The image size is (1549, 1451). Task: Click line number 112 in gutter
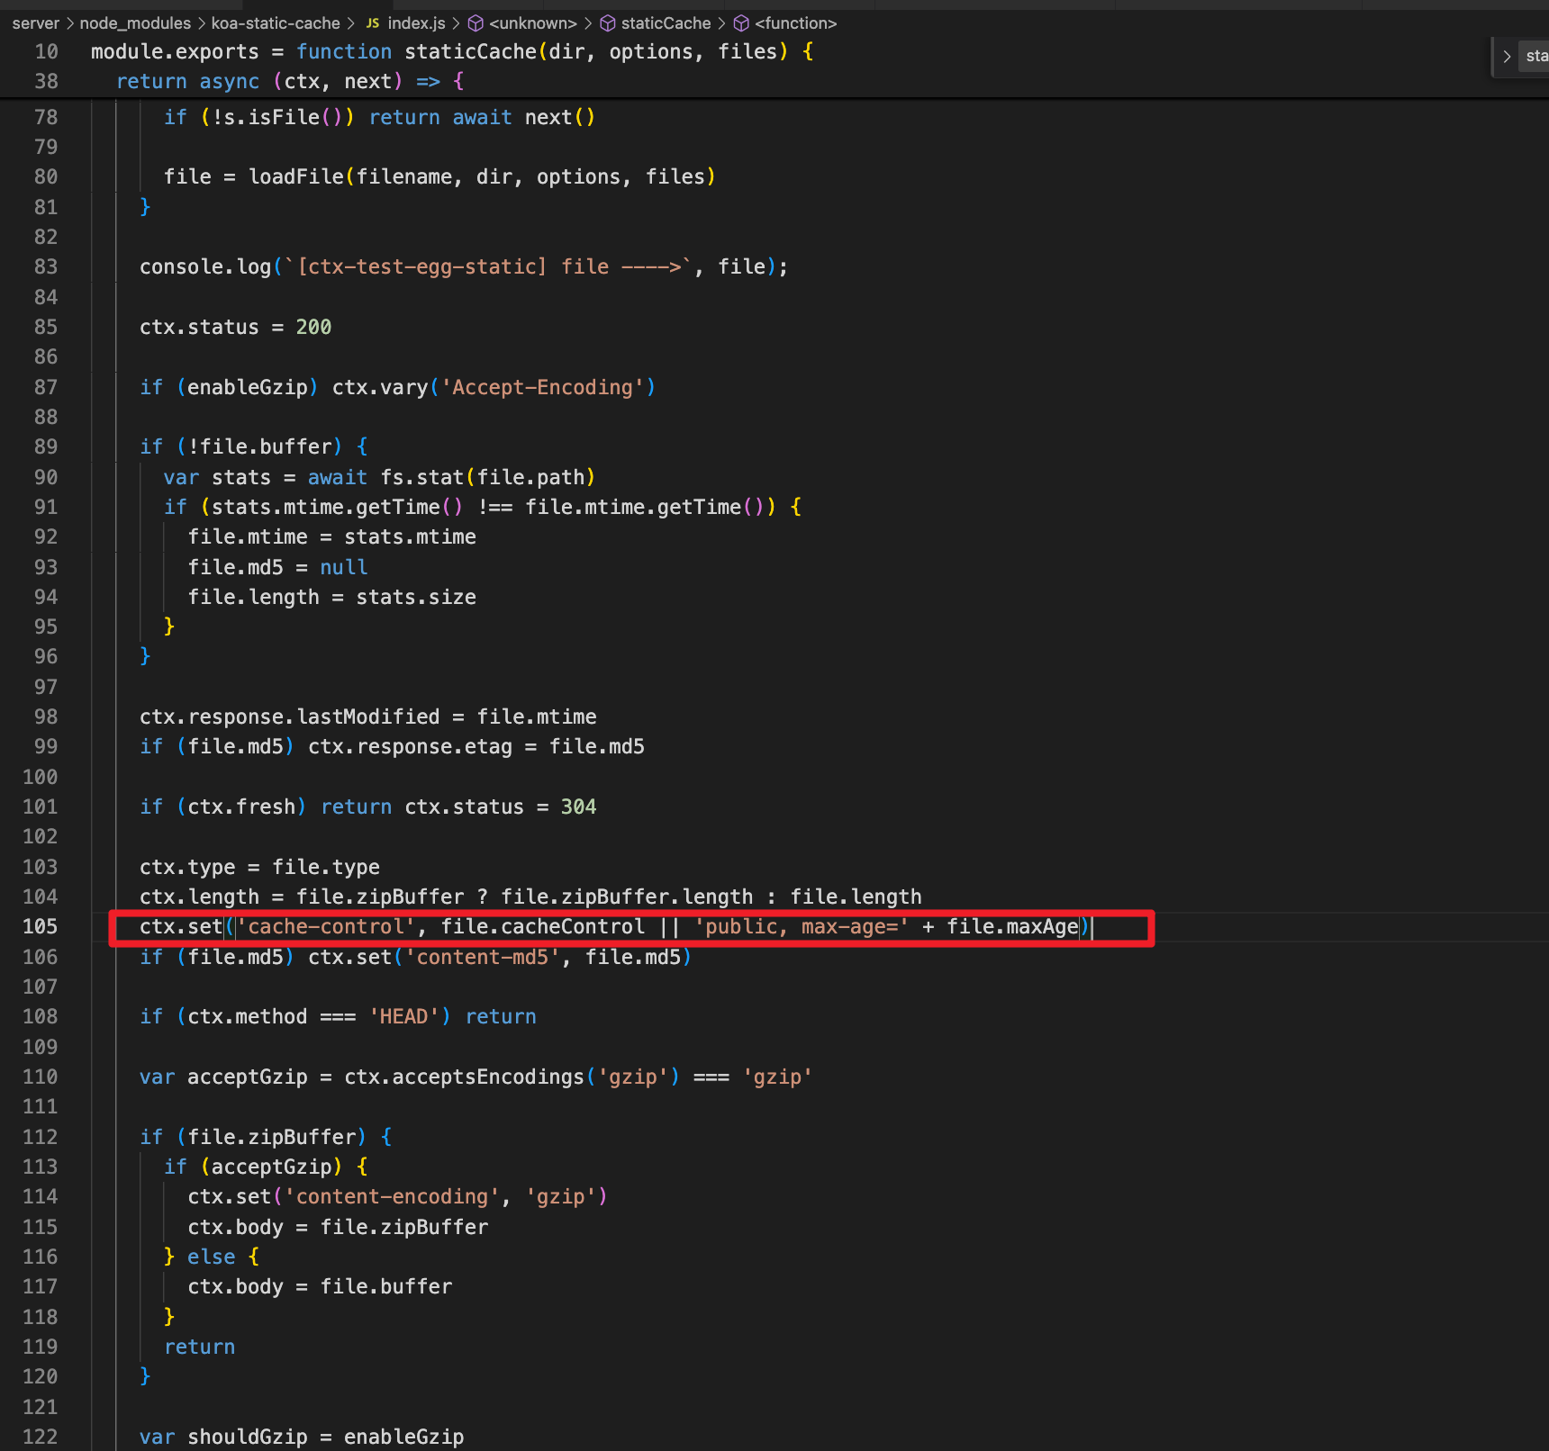40,1137
